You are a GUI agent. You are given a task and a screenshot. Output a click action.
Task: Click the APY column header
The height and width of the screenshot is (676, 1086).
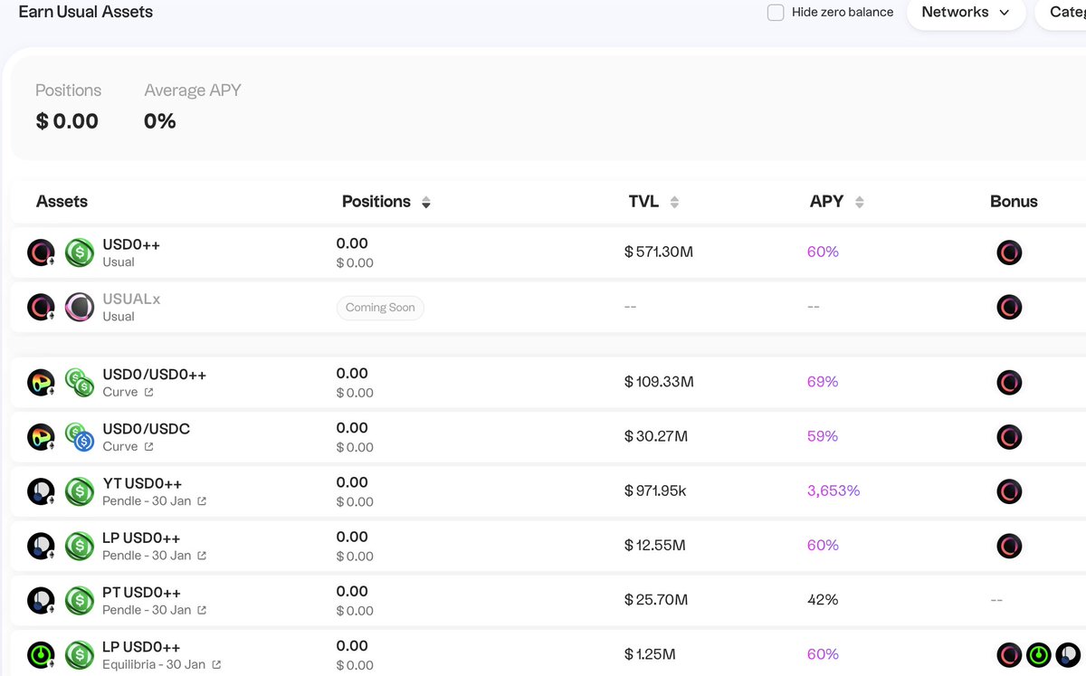coord(827,202)
